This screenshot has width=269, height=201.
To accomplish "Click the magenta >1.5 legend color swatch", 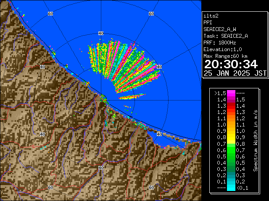I will 231,93.
